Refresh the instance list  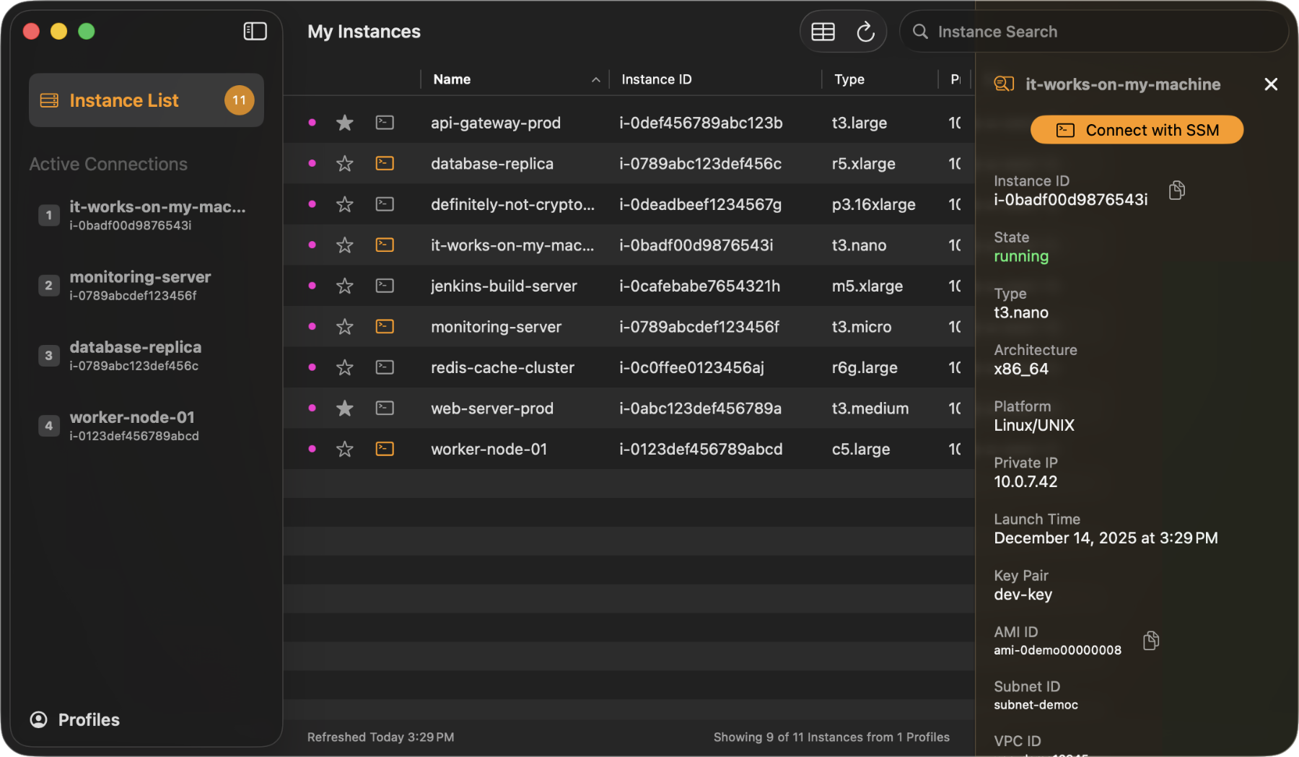click(x=865, y=32)
